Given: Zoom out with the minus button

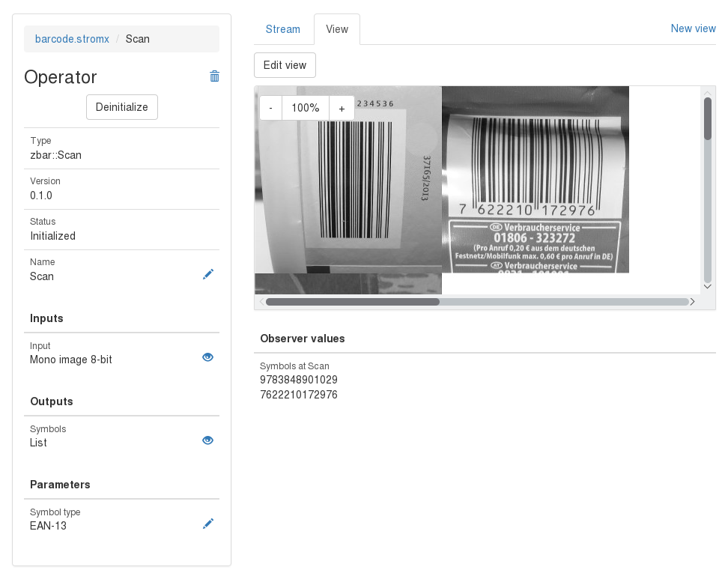Looking at the screenshot, I should 270,108.
